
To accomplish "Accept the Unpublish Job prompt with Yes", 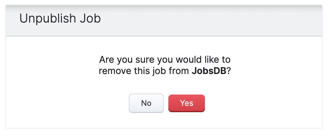I will [186, 103].
